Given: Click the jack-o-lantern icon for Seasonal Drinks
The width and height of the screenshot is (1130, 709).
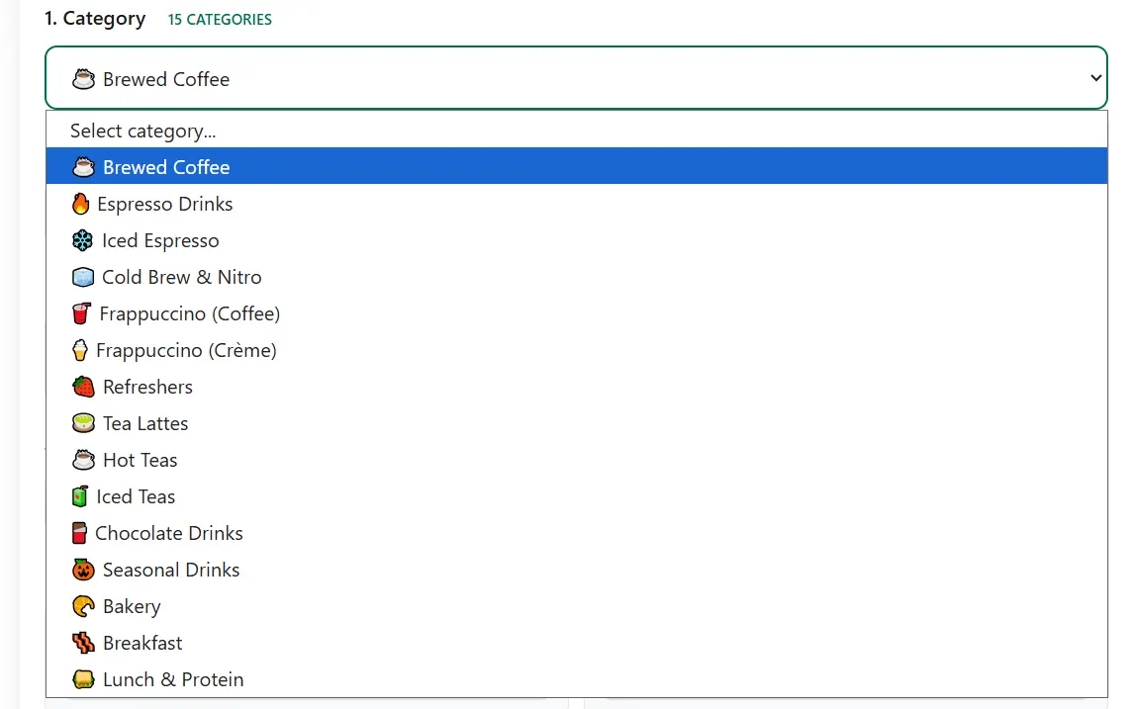Looking at the screenshot, I should pyautogui.click(x=82, y=570).
